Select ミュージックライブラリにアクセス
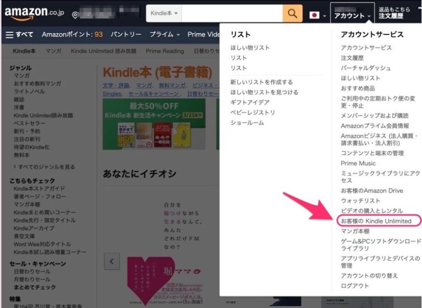Image resolution: width=422 pixels, height=308 pixels. pyautogui.click(x=380, y=177)
